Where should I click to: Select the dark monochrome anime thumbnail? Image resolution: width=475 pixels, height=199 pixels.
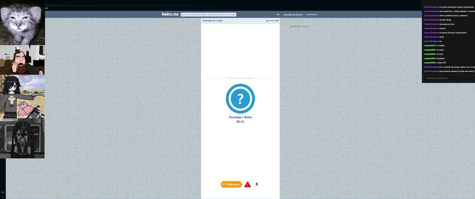coord(22,138)
